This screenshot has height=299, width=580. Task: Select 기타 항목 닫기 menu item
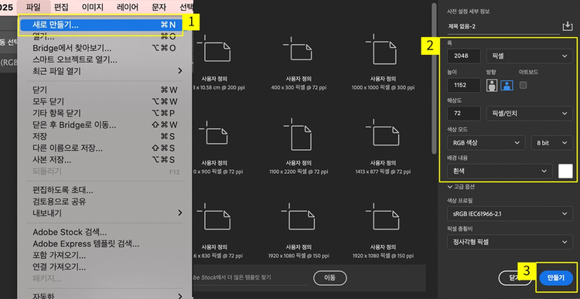(x=104, y=113)
